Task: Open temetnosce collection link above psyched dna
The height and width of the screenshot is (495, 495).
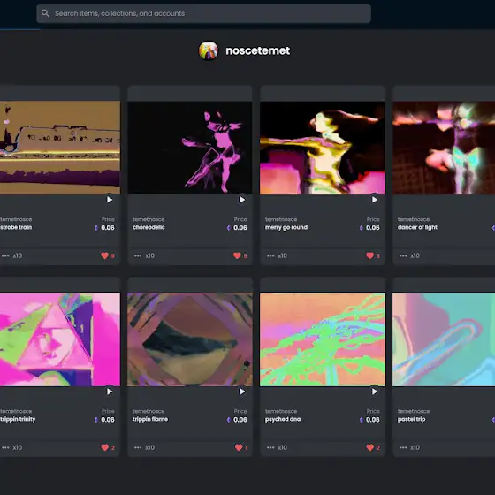Action: coord(281,411)
